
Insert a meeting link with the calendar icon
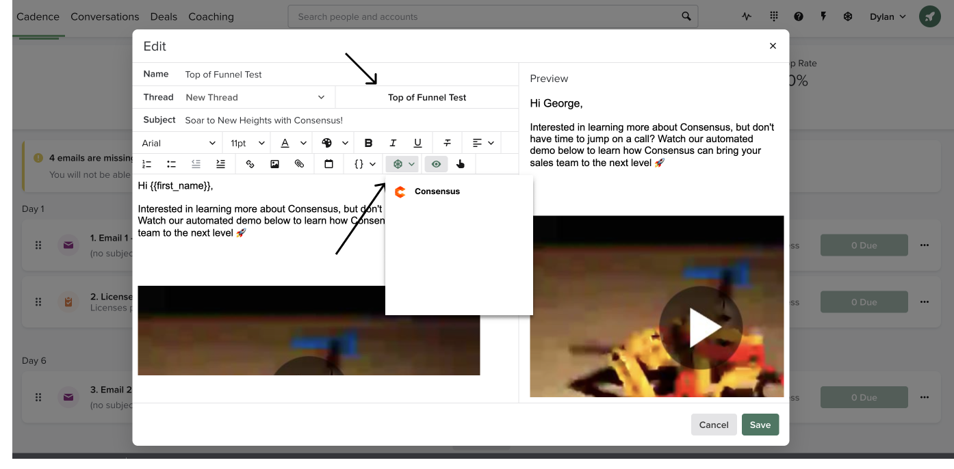tap(328, 164)
